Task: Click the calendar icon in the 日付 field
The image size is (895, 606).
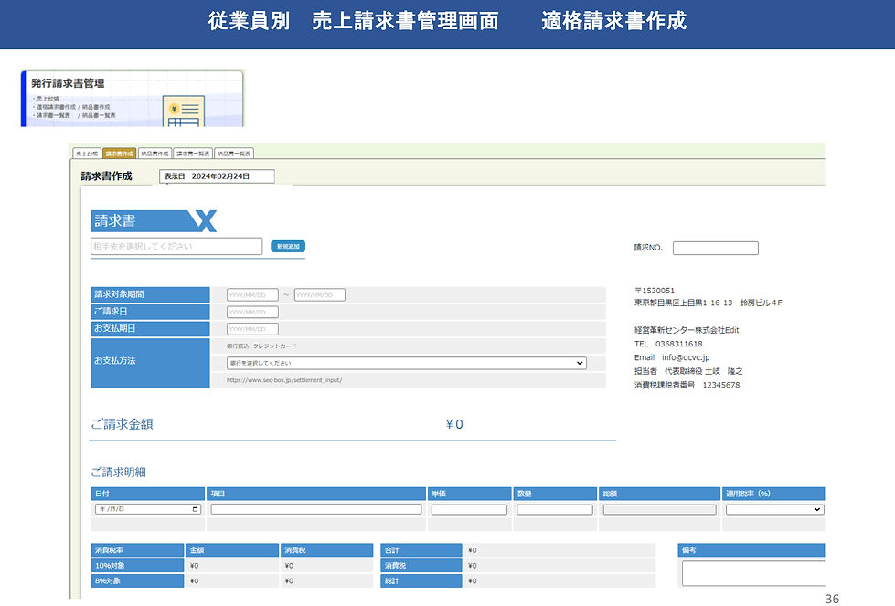Action: click(x=196, y=509)
